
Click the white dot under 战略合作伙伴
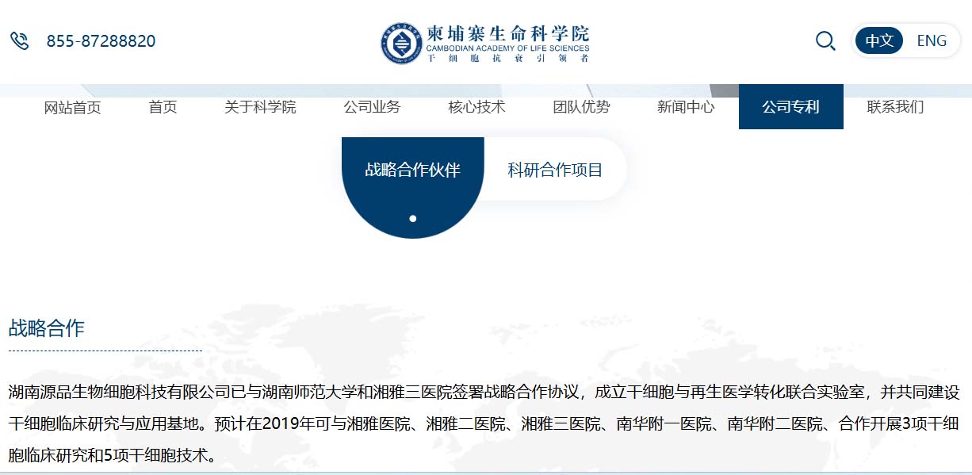coord(413,219)
